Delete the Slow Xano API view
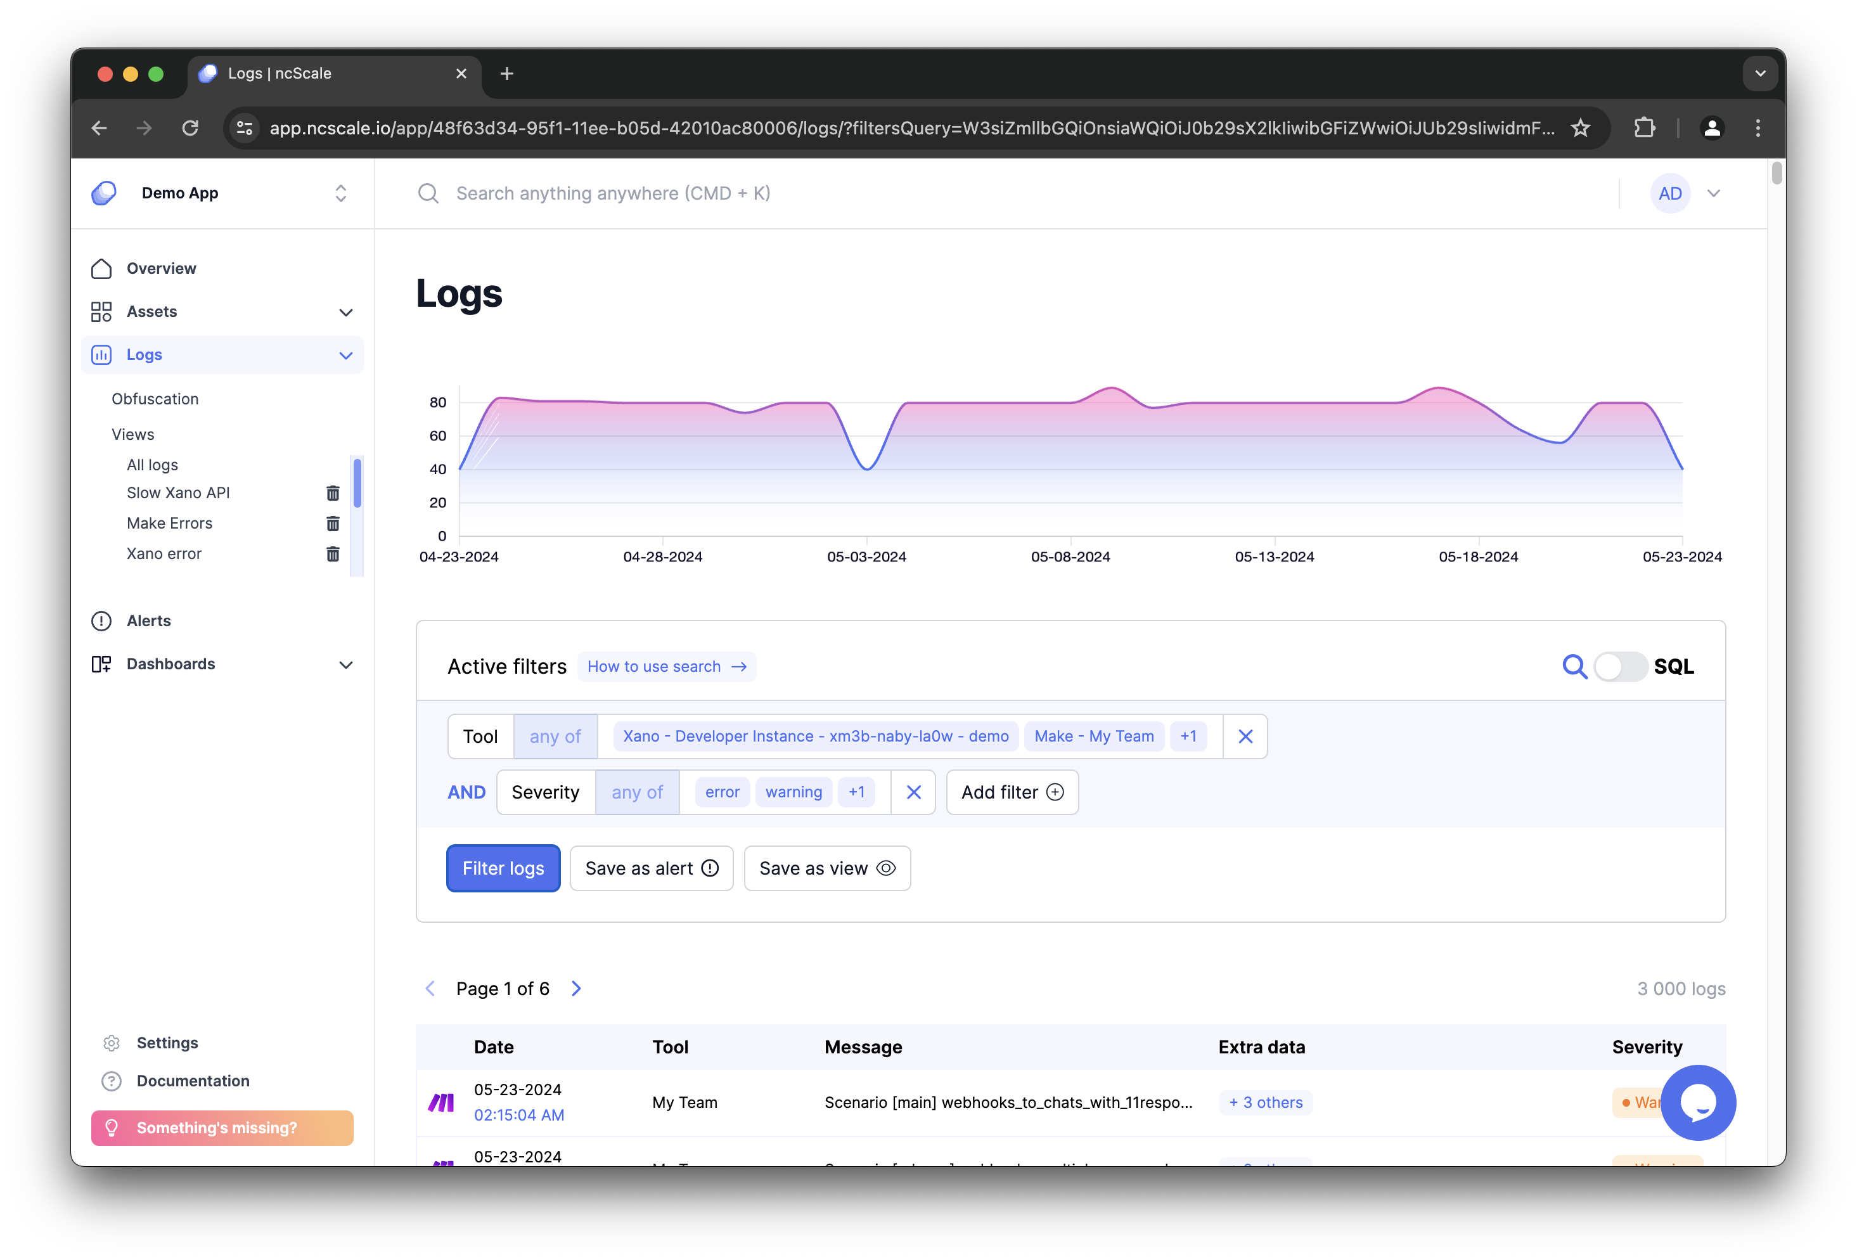 (333, 493)
